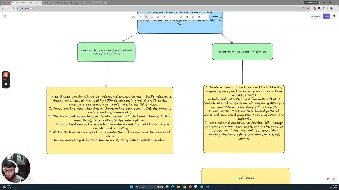This screenshot has height=190, width=339.
Task: Open the browser extensions menu
Action: click(324, 8)
